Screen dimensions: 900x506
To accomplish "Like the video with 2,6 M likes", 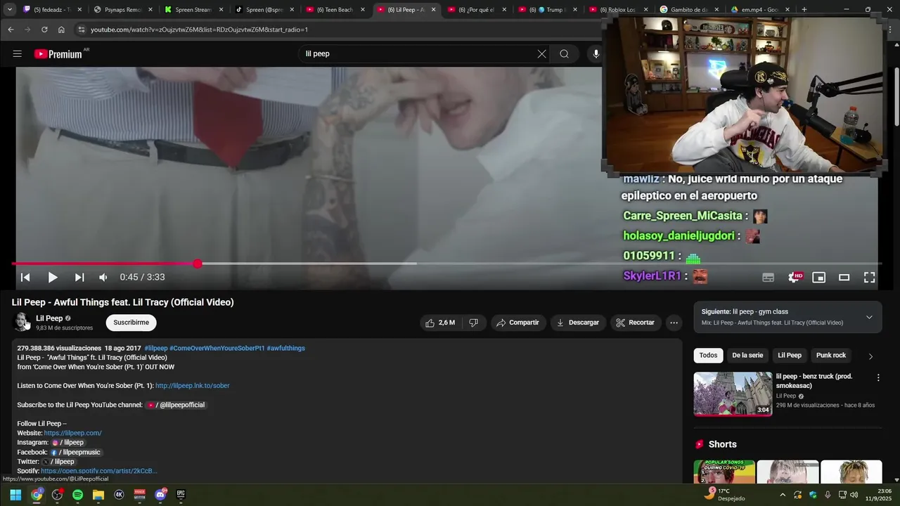I will (x=439, y=323).
